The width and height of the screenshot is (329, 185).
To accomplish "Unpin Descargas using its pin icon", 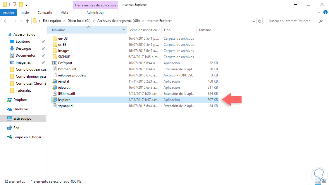I will tap(44, 48).
